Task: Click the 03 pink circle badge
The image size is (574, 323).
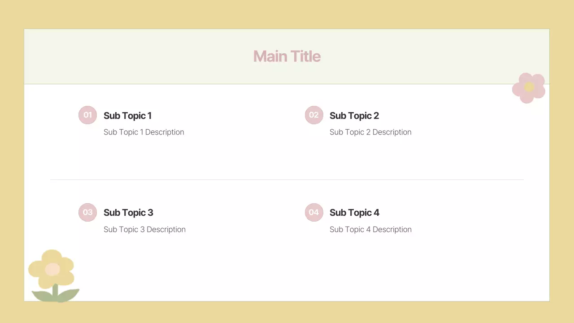Action: tap(87, 212)
